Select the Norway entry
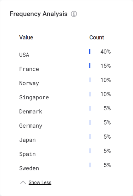Screen dimensions: 133x196 (29, 83)
